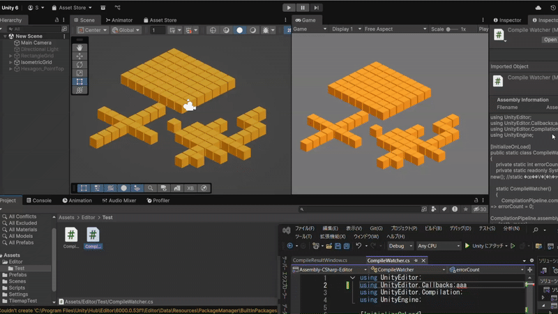Select Directional Light in Hierarchy

(39, 49)
